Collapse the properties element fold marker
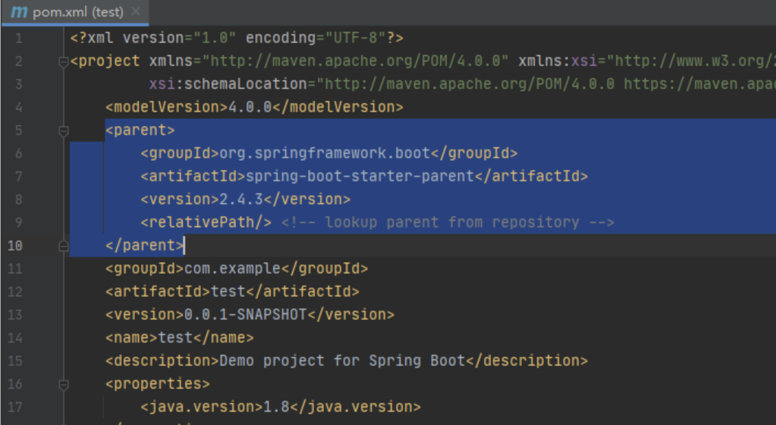The image size is (776, 425). point(63,383)
